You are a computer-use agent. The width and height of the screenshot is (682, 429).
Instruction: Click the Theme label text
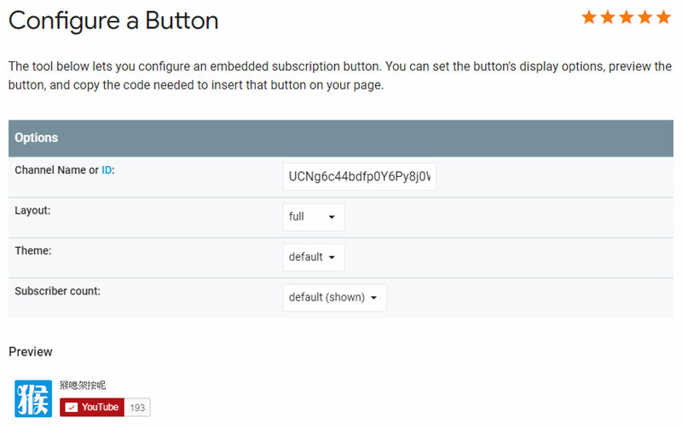(33, 251)
